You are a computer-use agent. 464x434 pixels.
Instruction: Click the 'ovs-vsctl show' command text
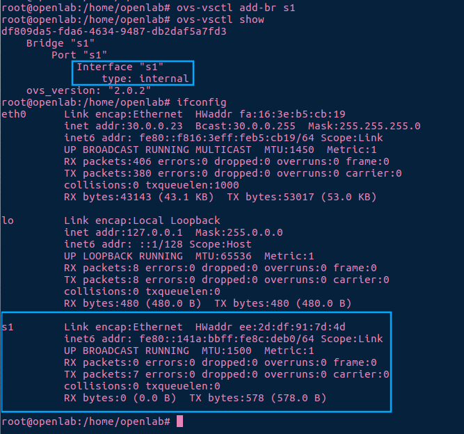pyautogui.click(x=220, y=19)
